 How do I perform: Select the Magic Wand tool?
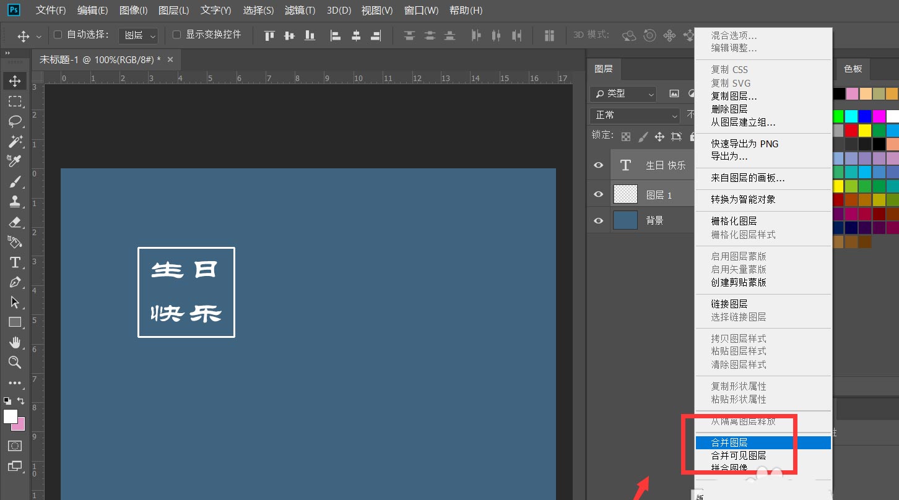coord(15,142)
